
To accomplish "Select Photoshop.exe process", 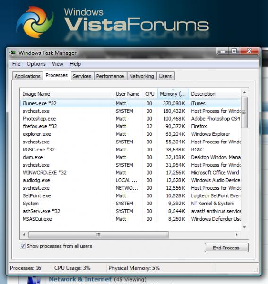I will point(130,119).
